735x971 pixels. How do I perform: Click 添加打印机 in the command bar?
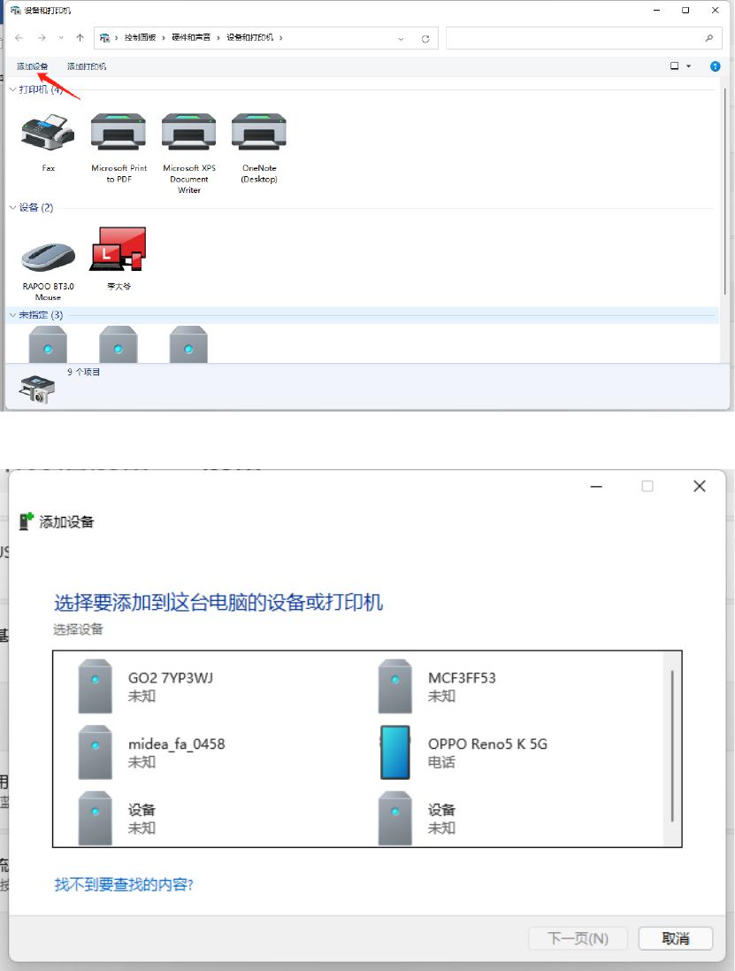[87, 66]
